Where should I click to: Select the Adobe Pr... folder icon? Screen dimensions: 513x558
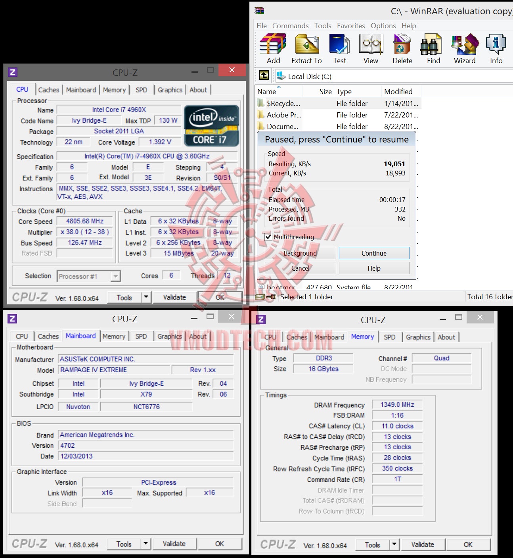(x=261, y=115)
